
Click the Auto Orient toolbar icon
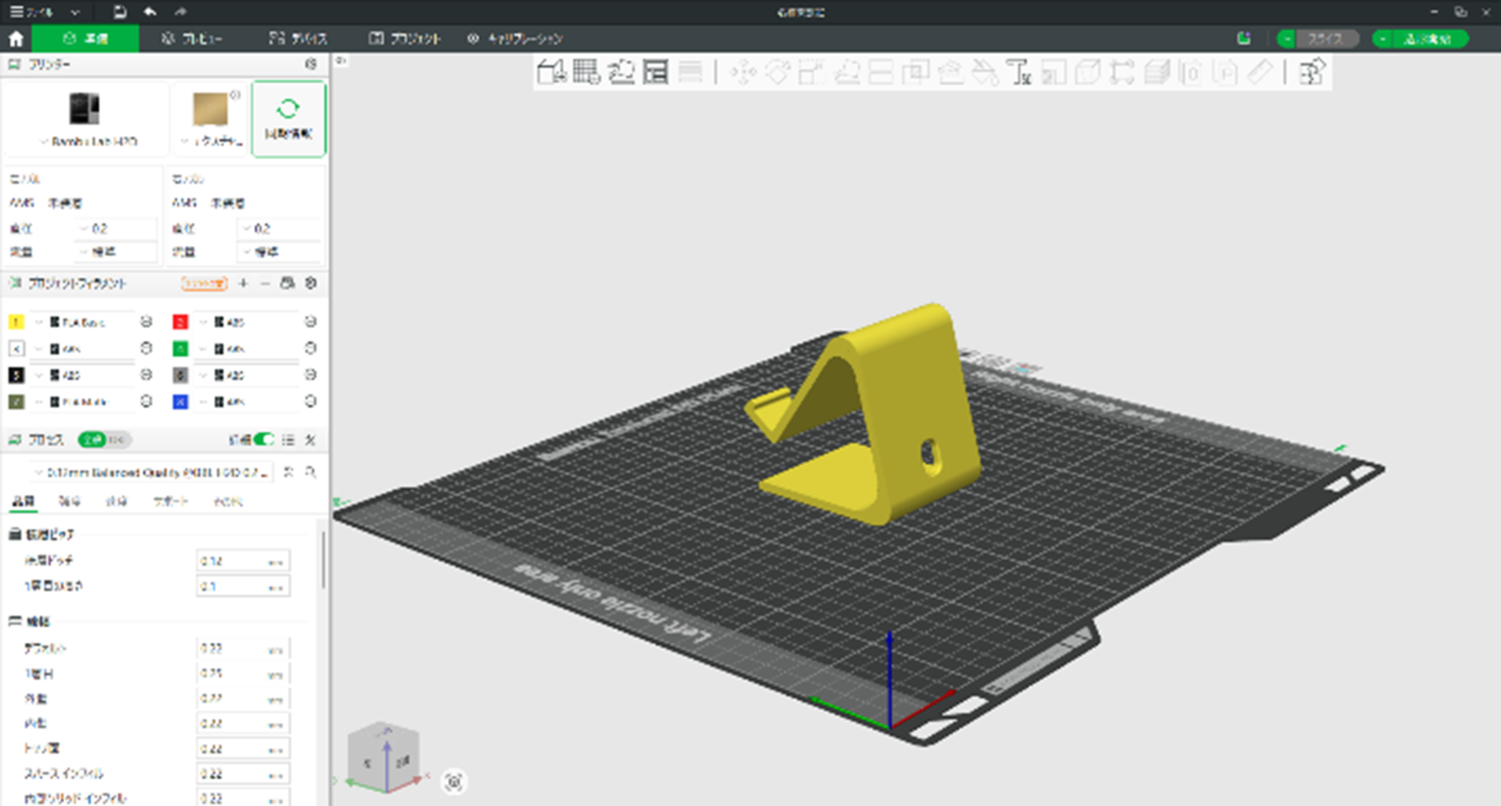click(x=621, y=73)
